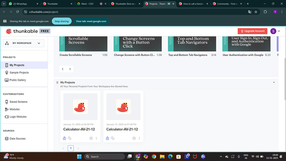This screenshot has height=161, width=286.
Task: Select Logic Modules in the sidebar
Action: pyautogui.click(x=18, y=117)
